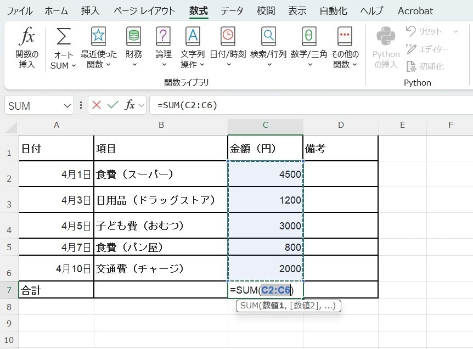Viewport: 473px width, 349px height.
Task: Click the 初期化 (Initialize) icon
Action: click(427, 66)
